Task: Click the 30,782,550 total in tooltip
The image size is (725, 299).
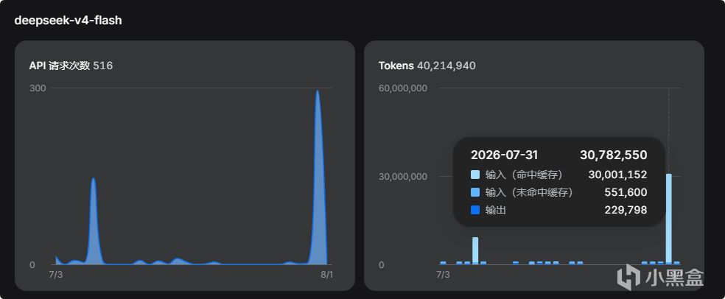Action: (x=614, y=155)
